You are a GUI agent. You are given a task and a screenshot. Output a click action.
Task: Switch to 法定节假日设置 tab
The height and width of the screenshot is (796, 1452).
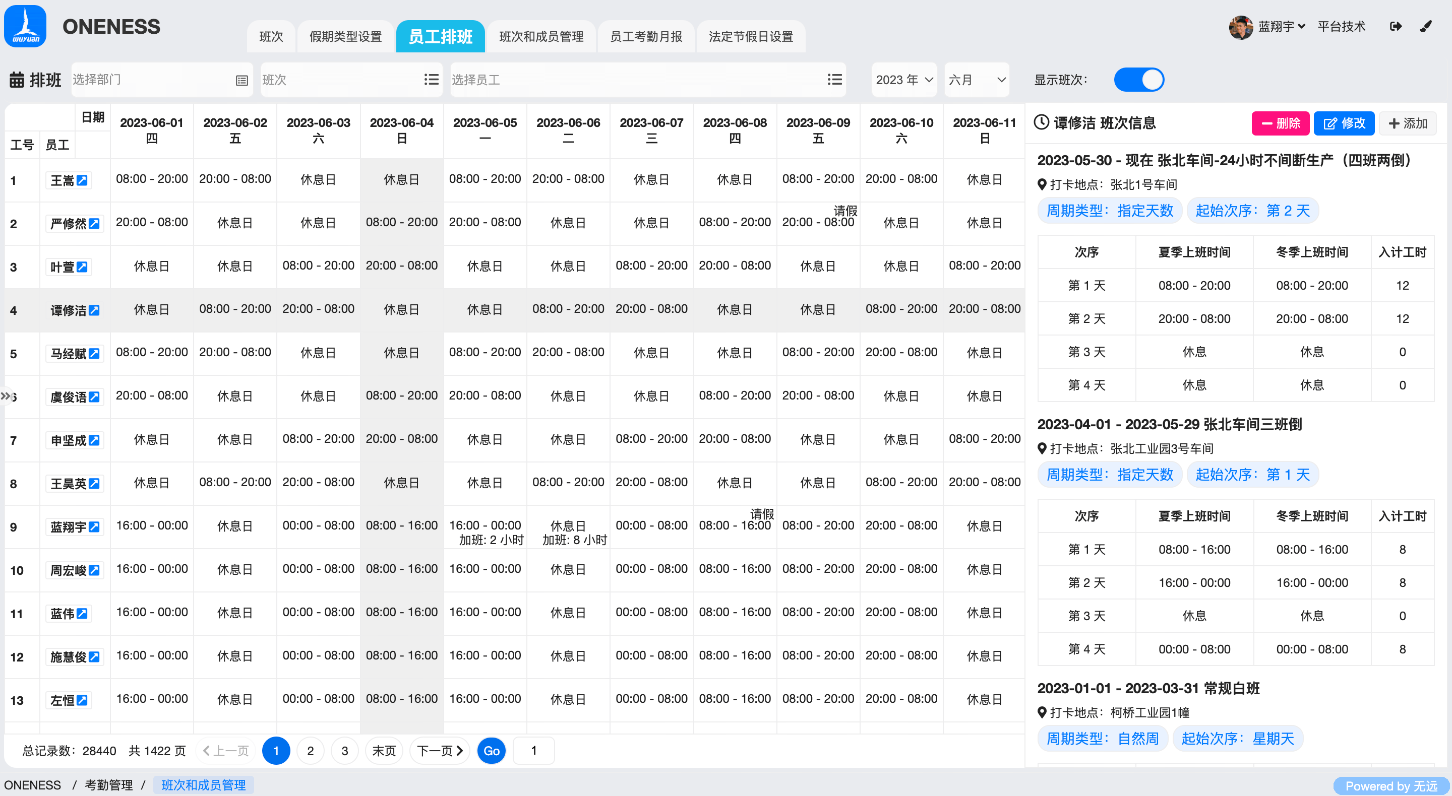[x=750, y=37]
